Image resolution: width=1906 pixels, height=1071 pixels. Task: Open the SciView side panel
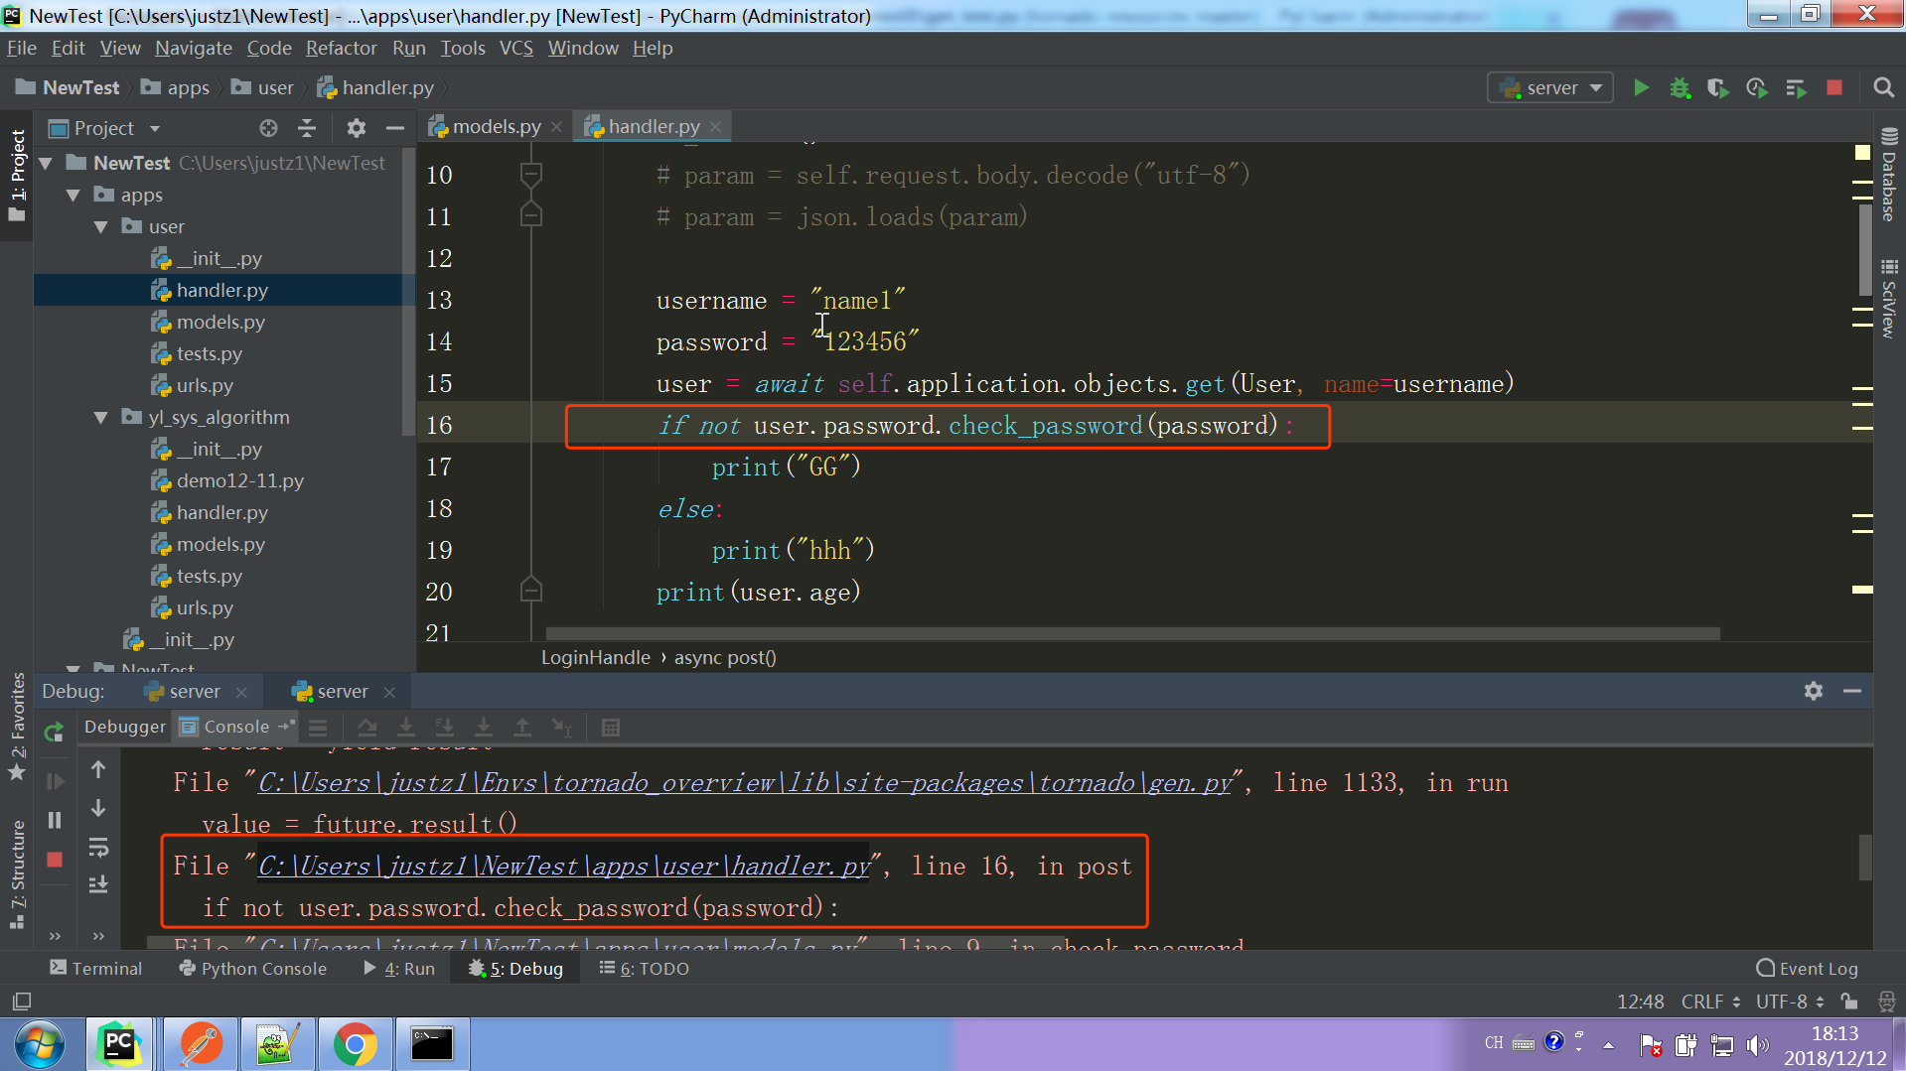(x=1889, y=299)
